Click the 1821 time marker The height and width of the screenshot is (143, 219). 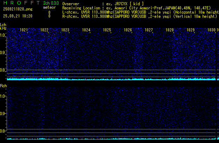24,30
